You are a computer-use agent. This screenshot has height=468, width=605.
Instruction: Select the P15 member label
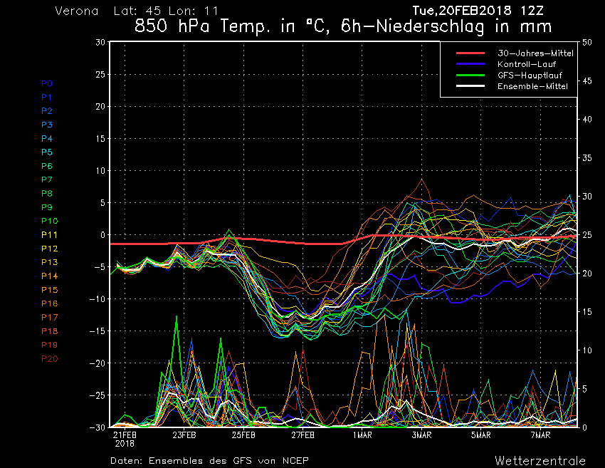(50, 290)
